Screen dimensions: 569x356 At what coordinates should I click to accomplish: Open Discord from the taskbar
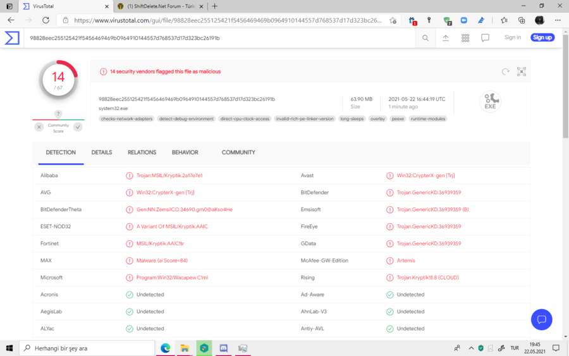pos(224,348)
